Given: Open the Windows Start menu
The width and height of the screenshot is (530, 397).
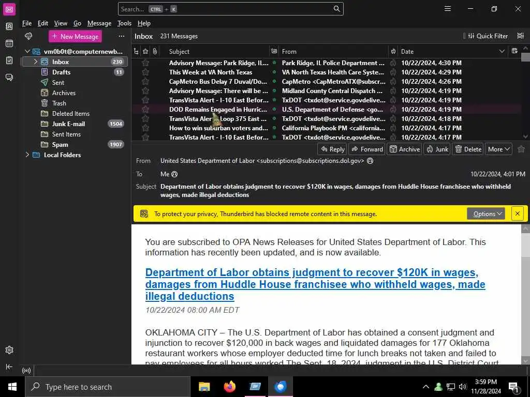Looking at the screenshot, I should click(12, 387).
